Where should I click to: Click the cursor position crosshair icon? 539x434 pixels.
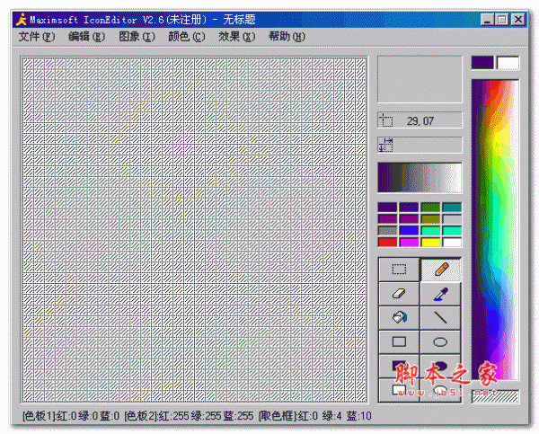point(385,120)
